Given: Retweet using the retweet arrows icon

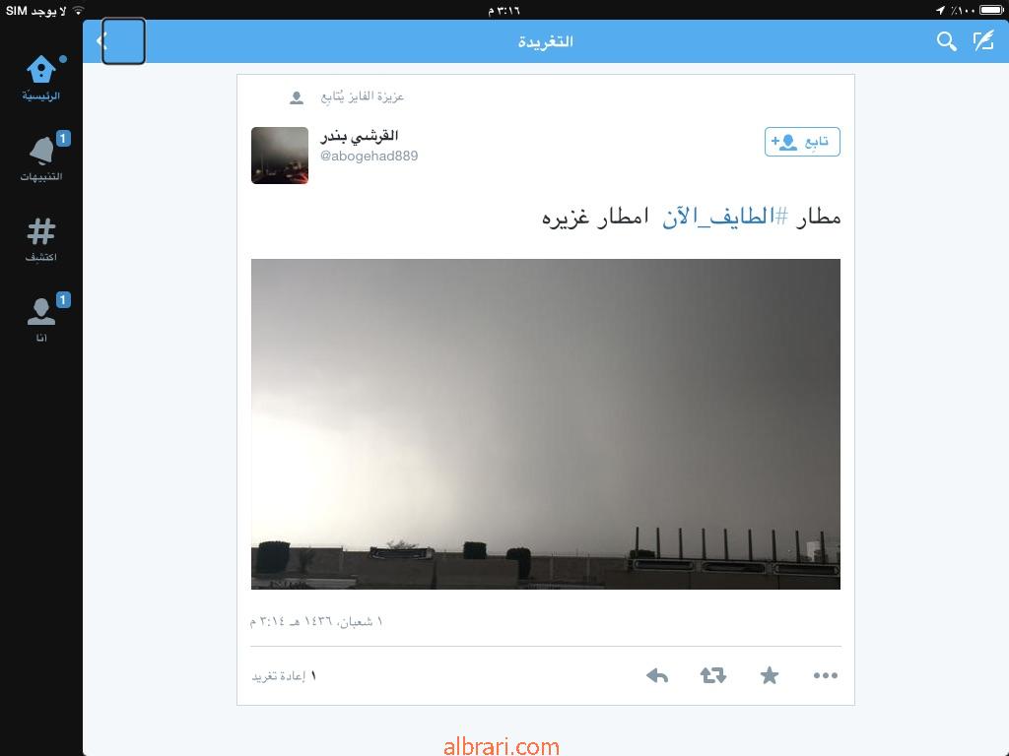Looking at the screenshot, I should [x=713, y=675].
